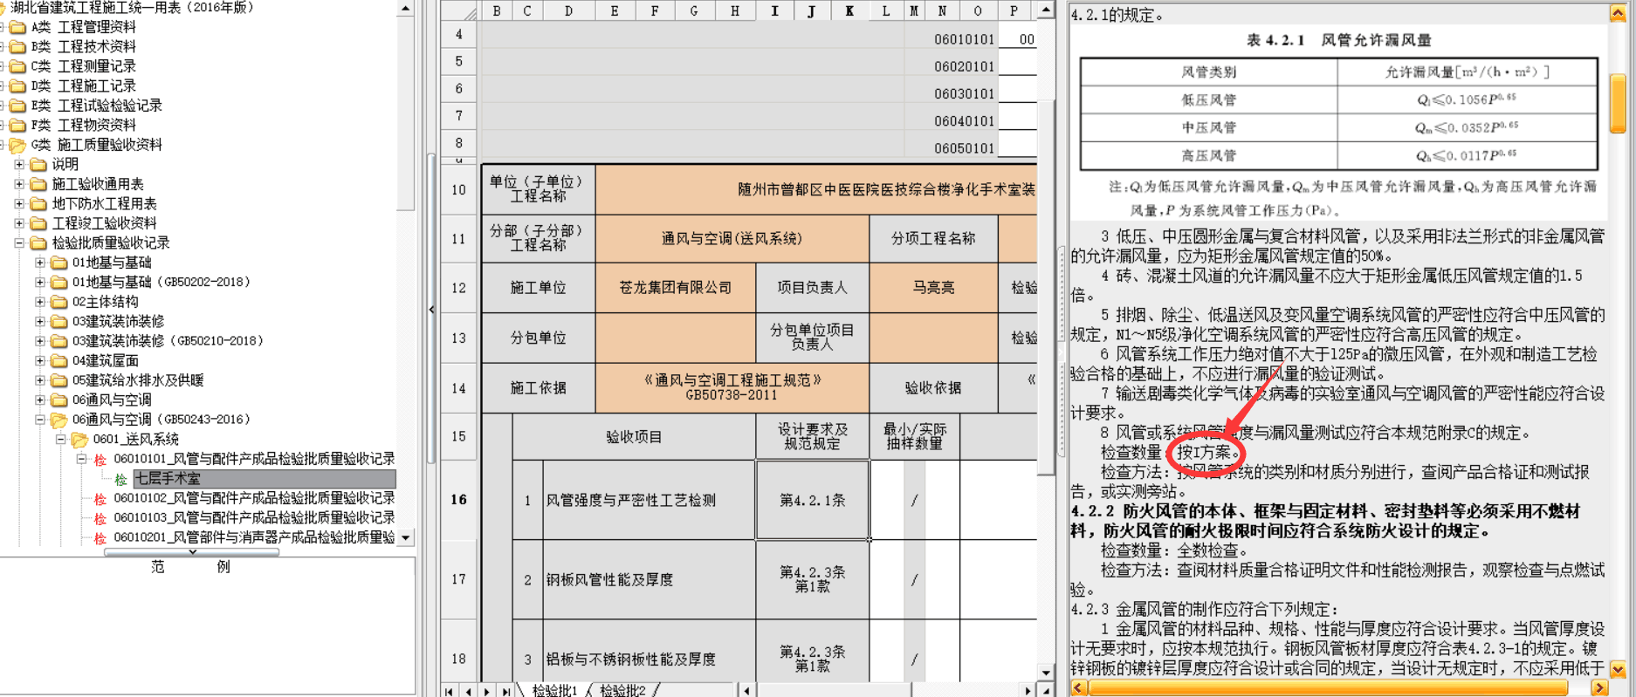
Task: Collapse the 0601_送风系统 node
Action: 61,439
